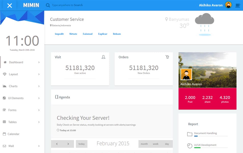Screen dimensions: 243x153
Task: Click Akihiko Avaron's profile avatar
Action: (228, 5)
